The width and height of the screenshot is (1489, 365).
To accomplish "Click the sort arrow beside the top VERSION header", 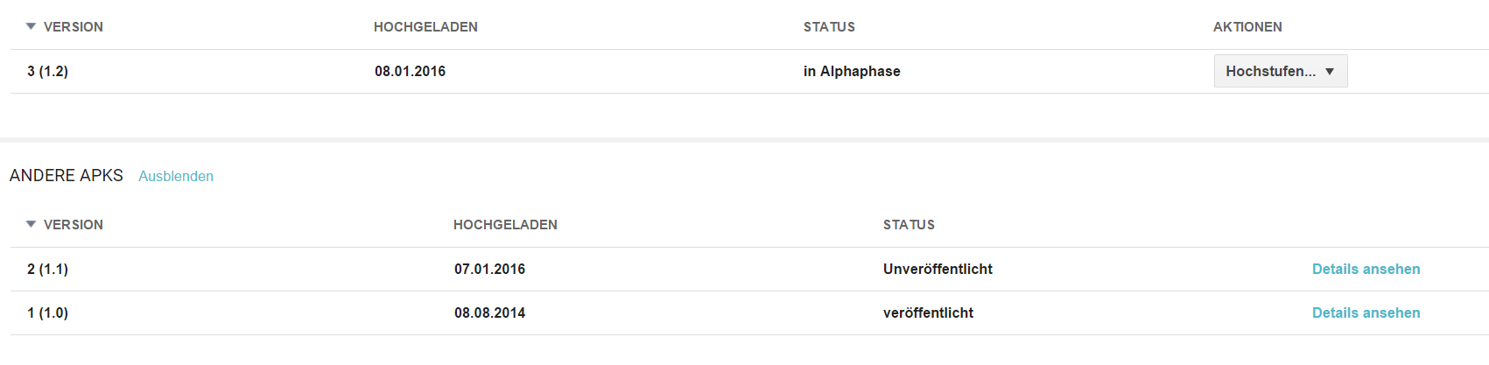I will point(32,27).
